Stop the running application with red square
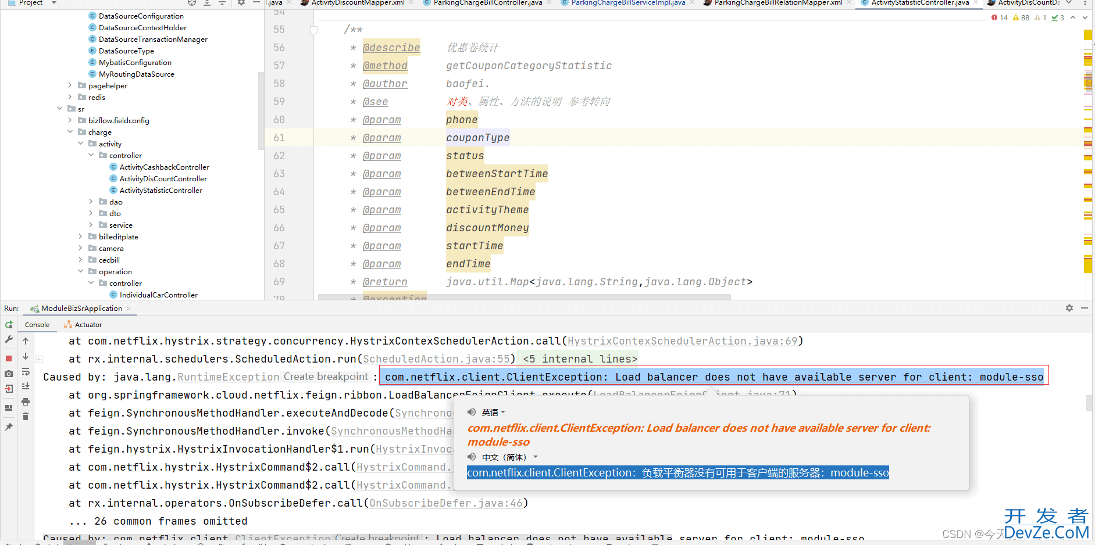 [9, 358]
